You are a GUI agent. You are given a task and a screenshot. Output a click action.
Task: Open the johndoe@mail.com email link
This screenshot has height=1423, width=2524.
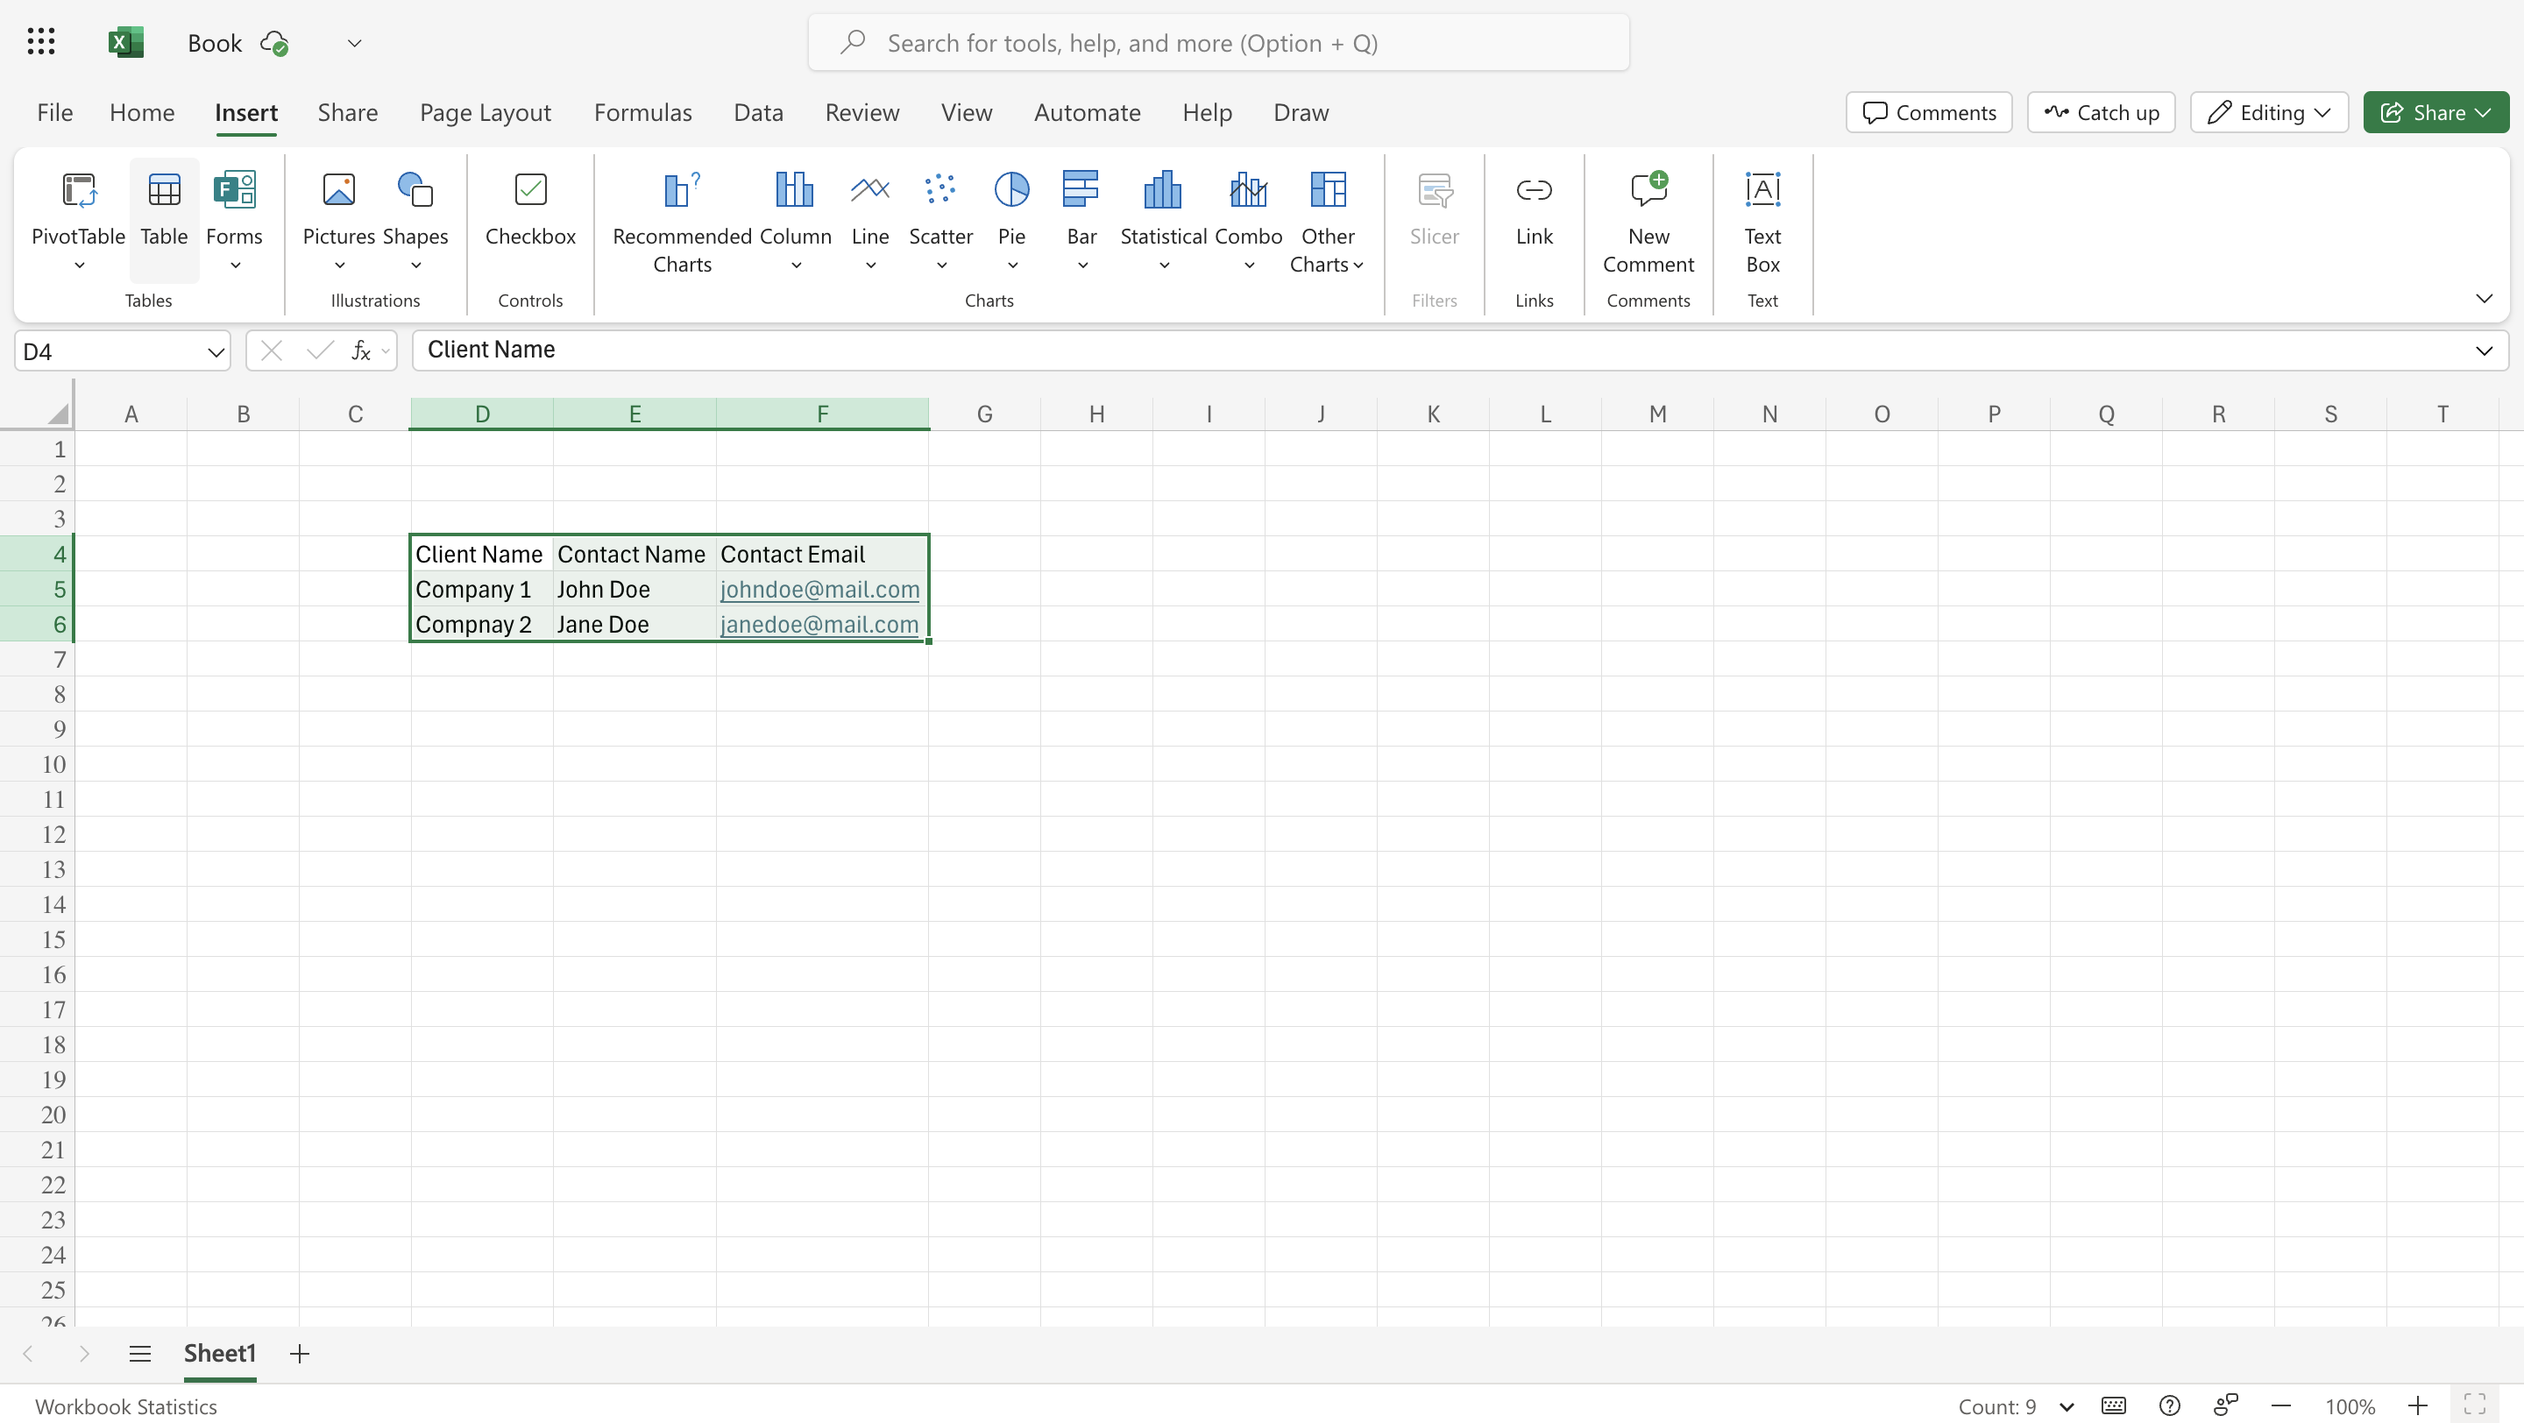point(819,590)
